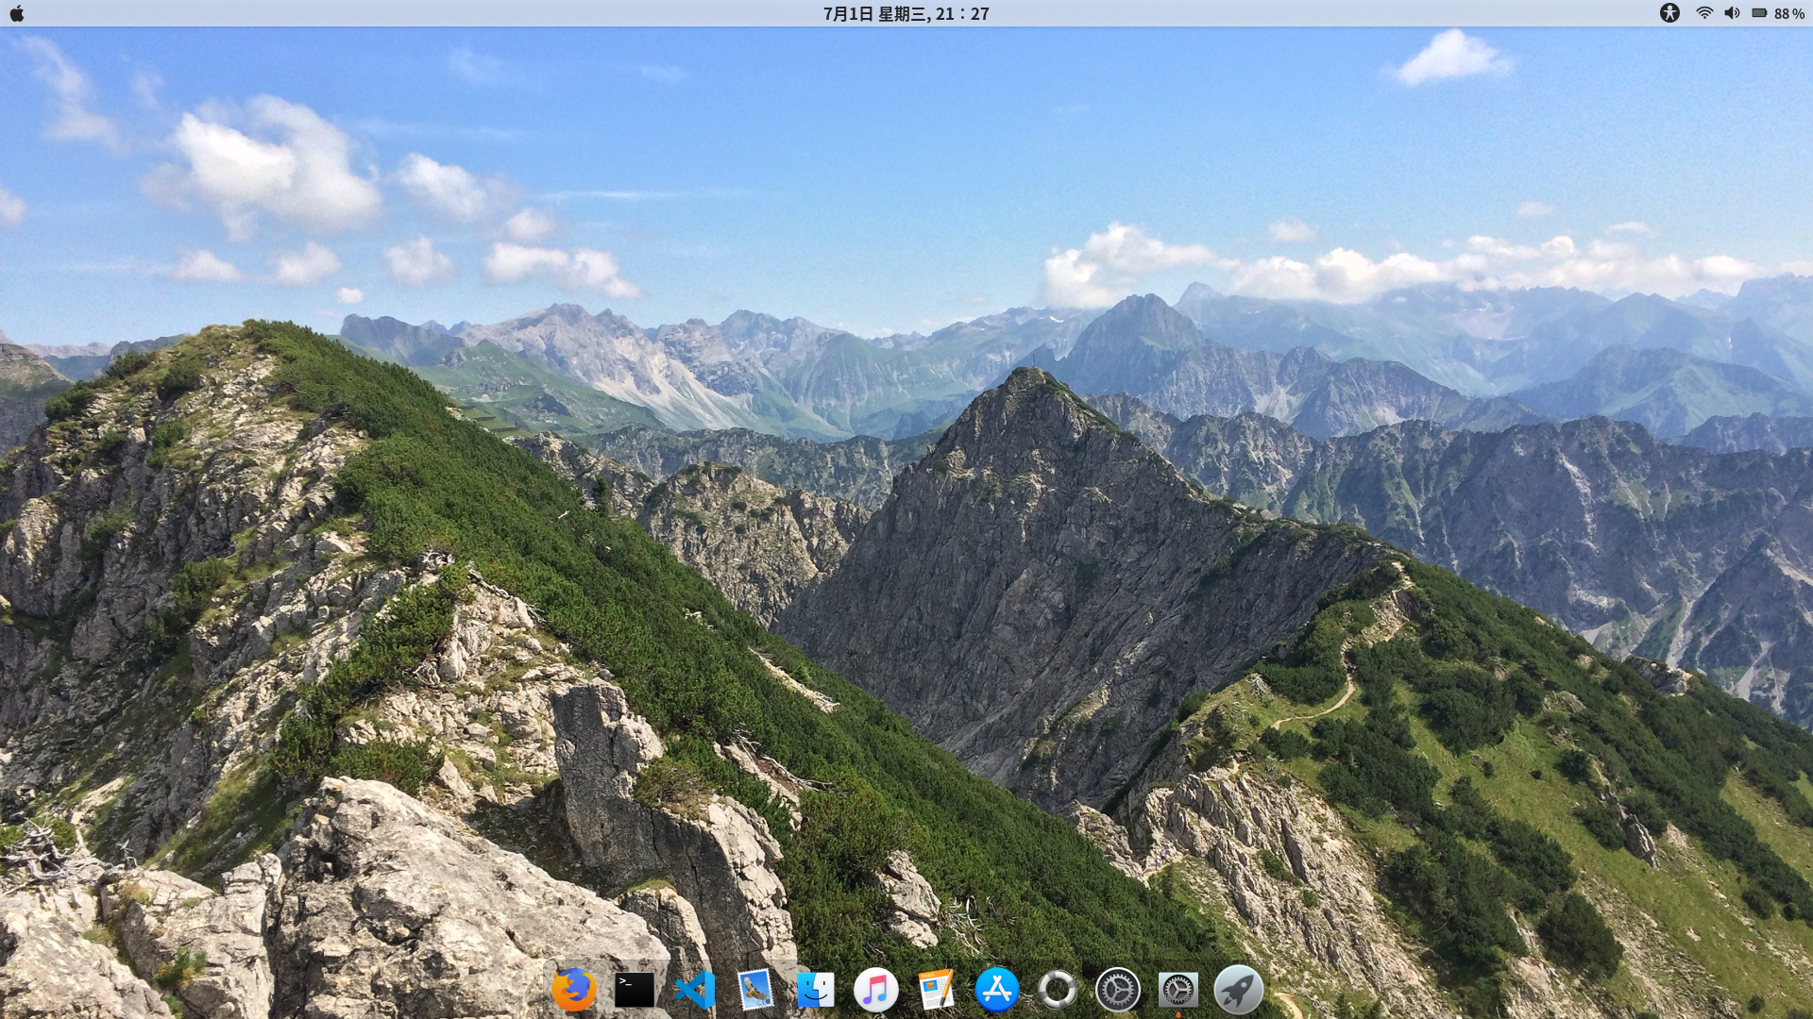Open Visual Studio Code
The width and height of the screenshot is (1813, 1019).
pos(694,989)
